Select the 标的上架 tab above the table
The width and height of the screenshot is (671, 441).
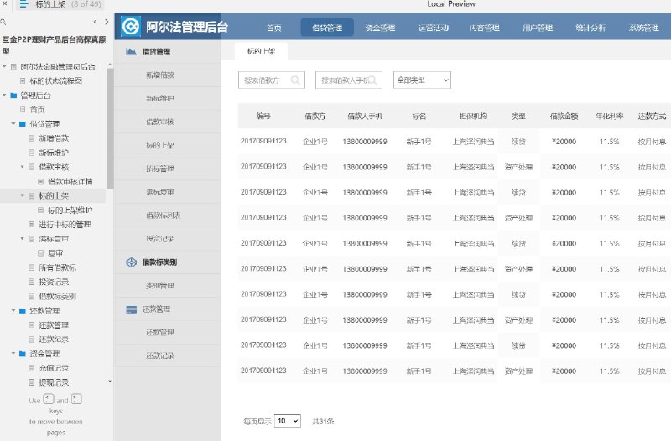(261, 51)
